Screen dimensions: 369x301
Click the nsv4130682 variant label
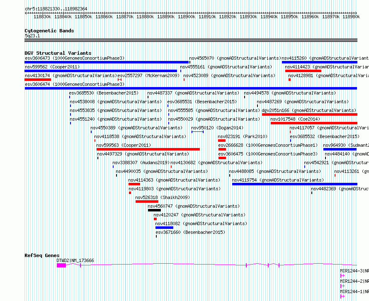click(x=216, y=163)
